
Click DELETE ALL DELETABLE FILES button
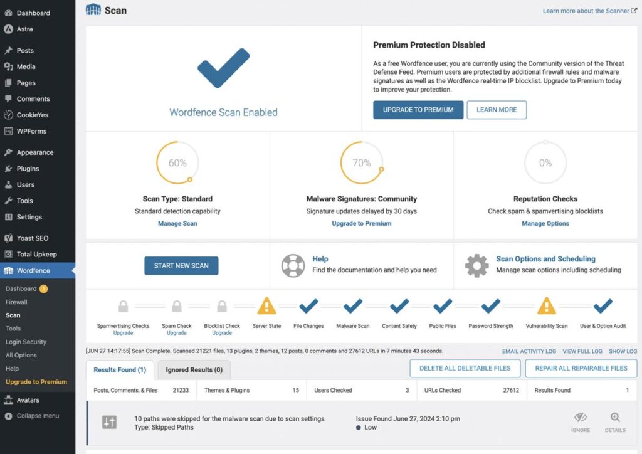(x=465, y=368)
